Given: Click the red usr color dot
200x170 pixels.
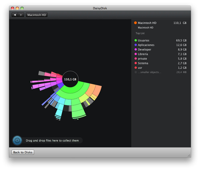Looking at the screenshot, I should [x=136, y=68].
